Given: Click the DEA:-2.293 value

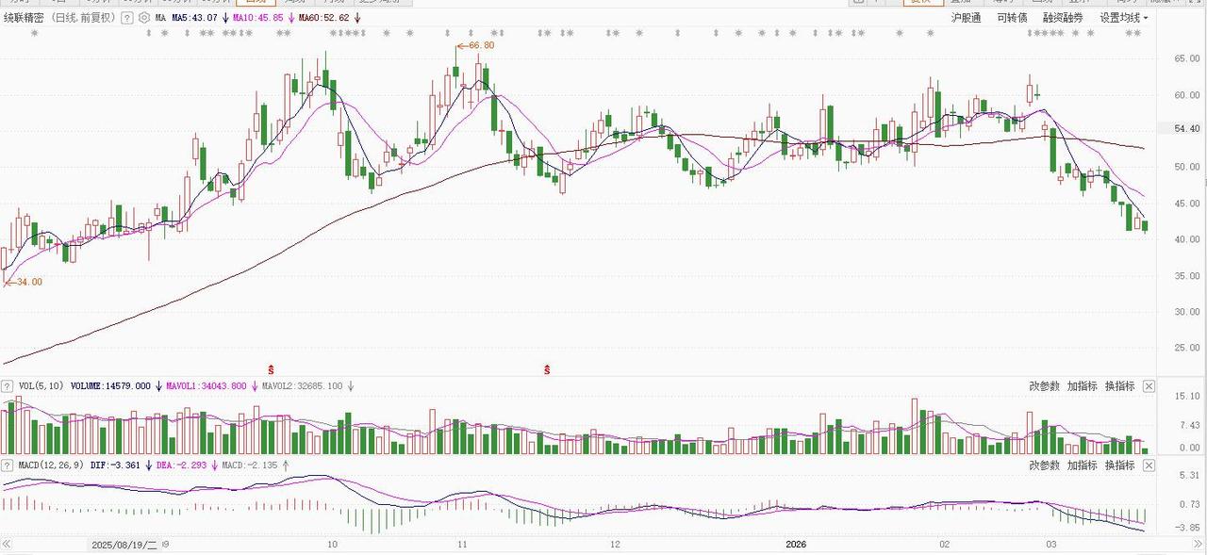Looking at the screenshot, I should tap(182, 465).
